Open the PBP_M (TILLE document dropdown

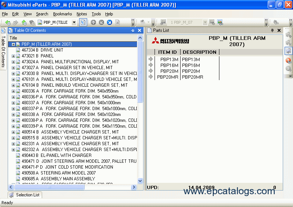pyautogui.click(x=74, y=22)
